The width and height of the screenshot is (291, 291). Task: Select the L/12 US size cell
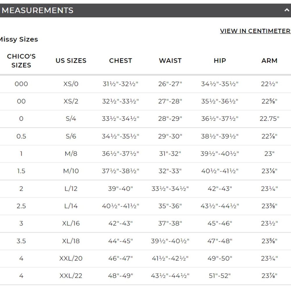click(71, 189)
